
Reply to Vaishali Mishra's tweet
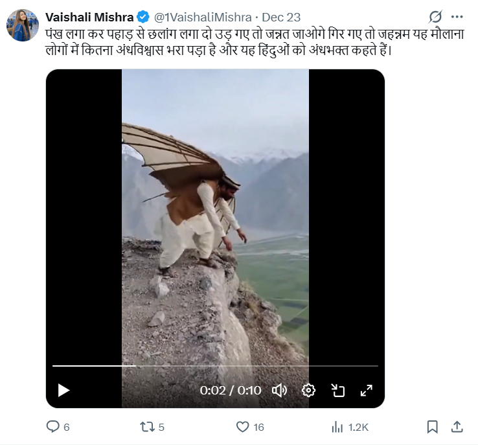point(53,427)
